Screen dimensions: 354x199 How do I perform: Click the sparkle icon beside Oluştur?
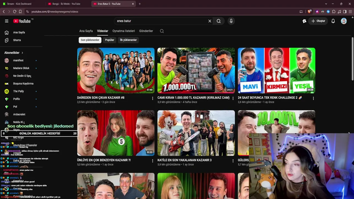tap(304, 21)
